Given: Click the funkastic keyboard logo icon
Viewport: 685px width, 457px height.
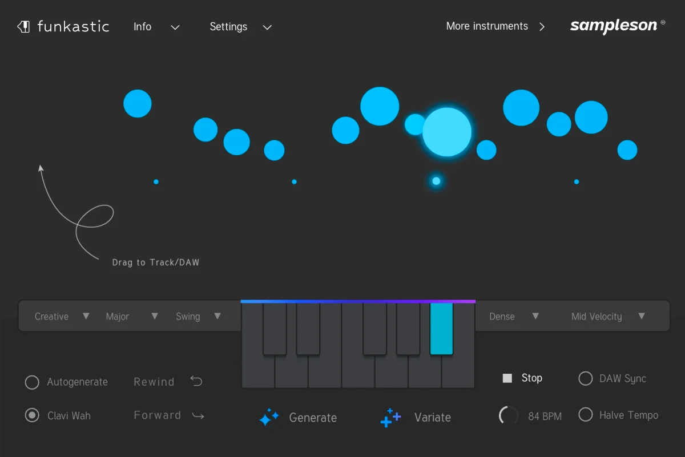Looking at the screenshot, I should tap(23, 26).
